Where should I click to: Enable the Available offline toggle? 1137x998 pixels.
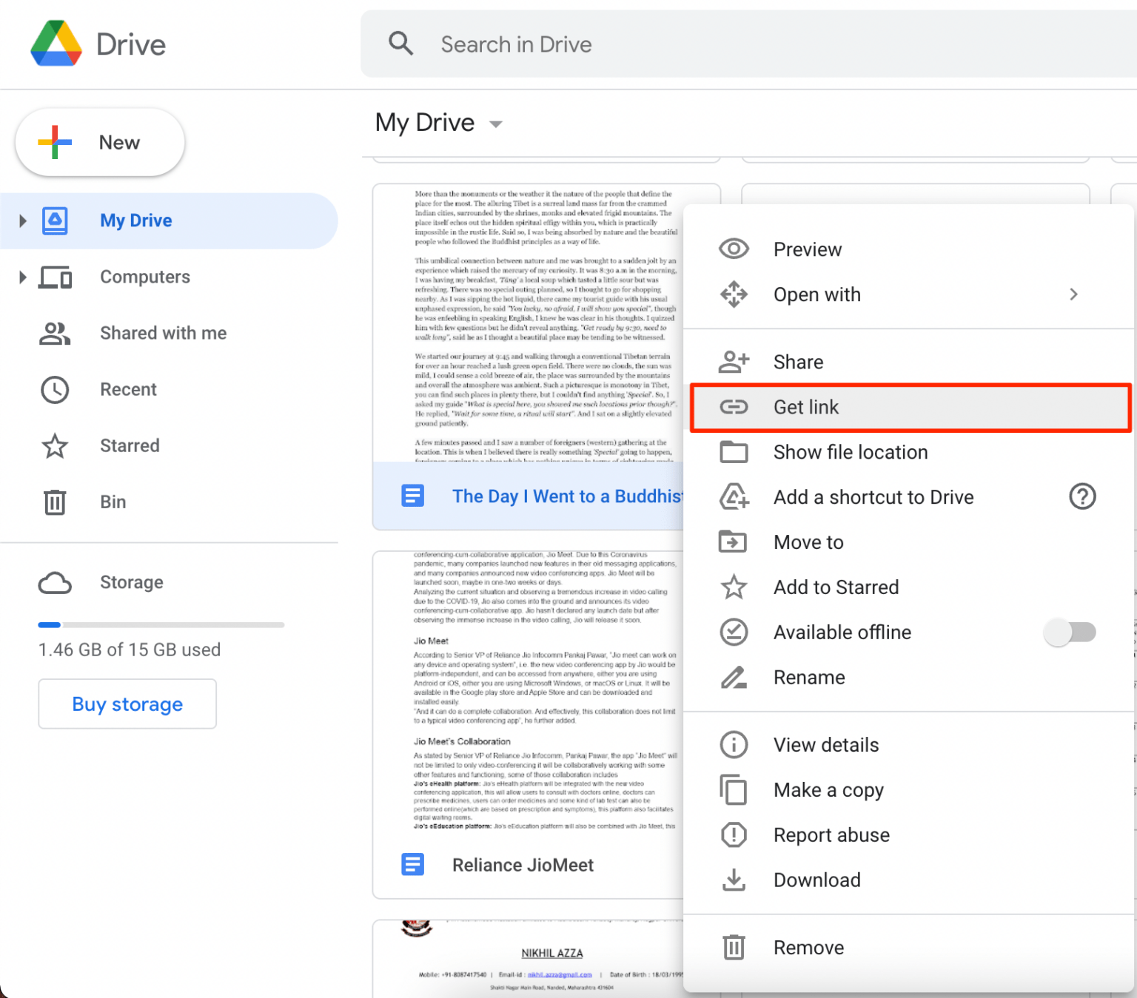pyautogui.click(x=1070, y=633)
